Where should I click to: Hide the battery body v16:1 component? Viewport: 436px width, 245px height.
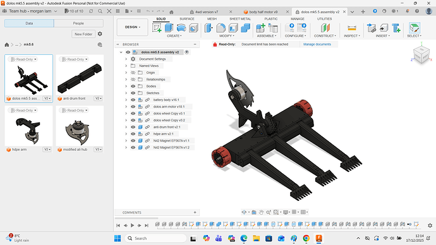133,100
